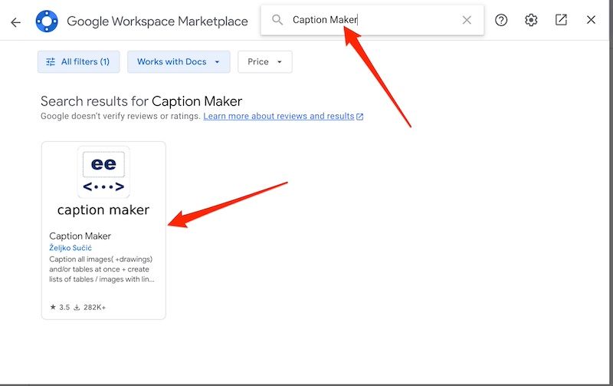Viewport: 613px width, 386px height.
Task: Click the Caption Maker description text
Action: click(102, 269)
